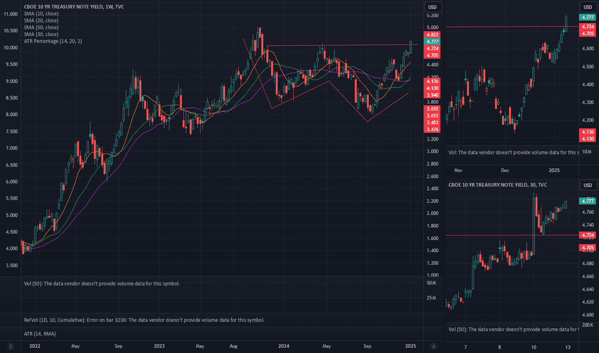Click the 4.724 price label on the 30-minute chart
The width and height of the screenshot is (599, 353).
[587, 235]
